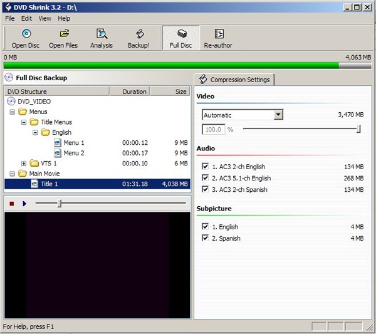Click the Menu 2 video icon
Screen dimensions: 376x334
pyautogui.click(x=58, y=153)
